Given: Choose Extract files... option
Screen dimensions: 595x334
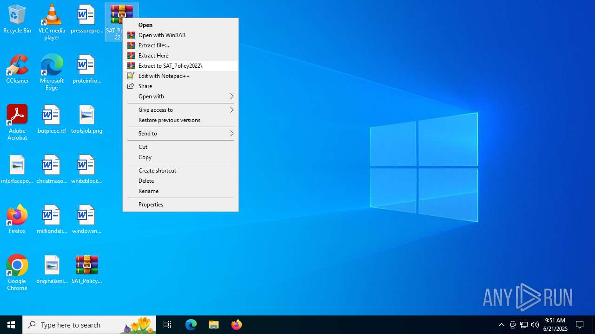Looking at the screenshot, I should 180,45.
